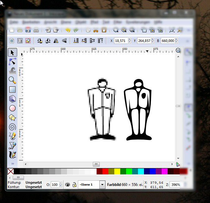Activate the Star polygon tool
The width and height of the screenshot is (210, 203).
pos(12,118)
